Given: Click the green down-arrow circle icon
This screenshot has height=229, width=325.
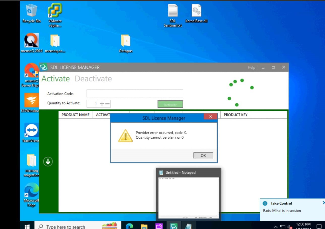Looking at the screenshot, I should tap(48, 161).
